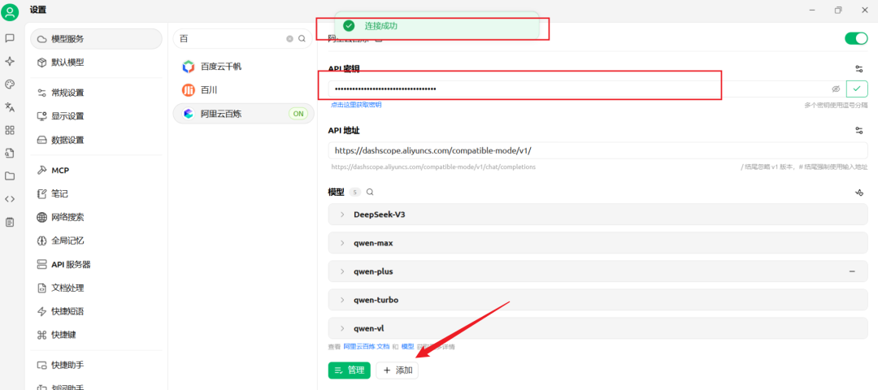Go to 显示设置 section
The height and width of the screenshot is (390, 878).
(x=96, y=116)
